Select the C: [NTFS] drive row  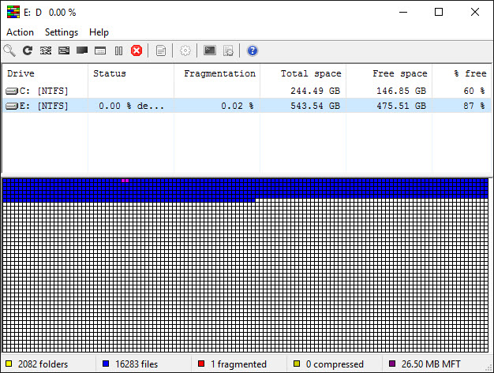click(x=247, y=91)
